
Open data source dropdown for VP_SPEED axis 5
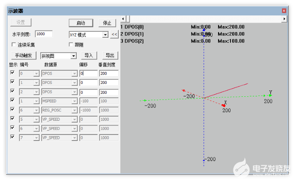(75, 119)
